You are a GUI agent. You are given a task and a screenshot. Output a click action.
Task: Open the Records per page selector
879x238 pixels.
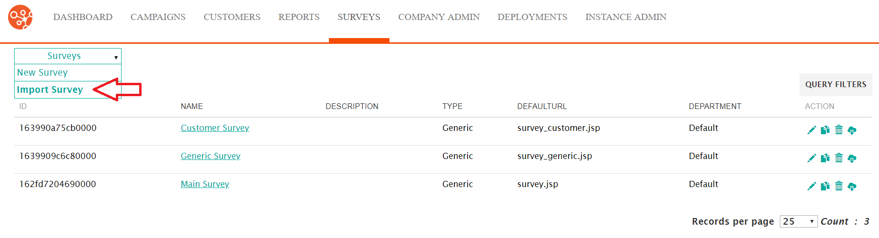[798, 221]
